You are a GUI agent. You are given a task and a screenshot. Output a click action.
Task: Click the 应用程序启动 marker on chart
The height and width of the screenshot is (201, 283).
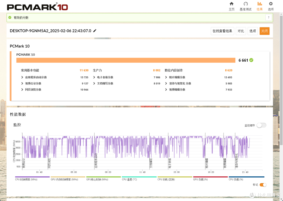click(96, 161)
